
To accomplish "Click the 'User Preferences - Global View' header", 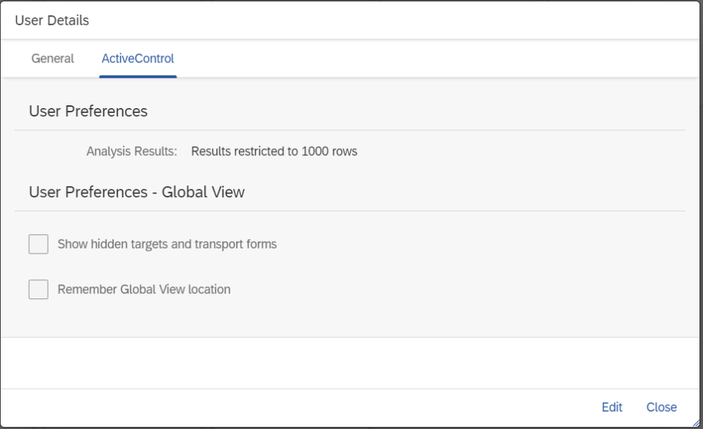I will pyautogui.click(x=136, y=192).
